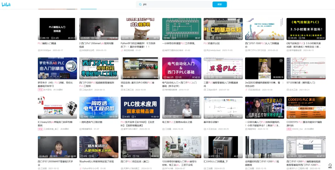Open the PLC编程从入门到精通 thumbnail

(x=57, y=29)
